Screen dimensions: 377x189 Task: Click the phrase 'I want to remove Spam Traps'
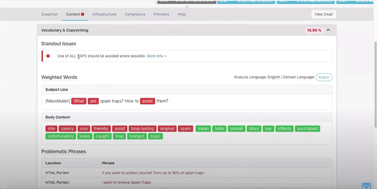click(x=127, y=182)
